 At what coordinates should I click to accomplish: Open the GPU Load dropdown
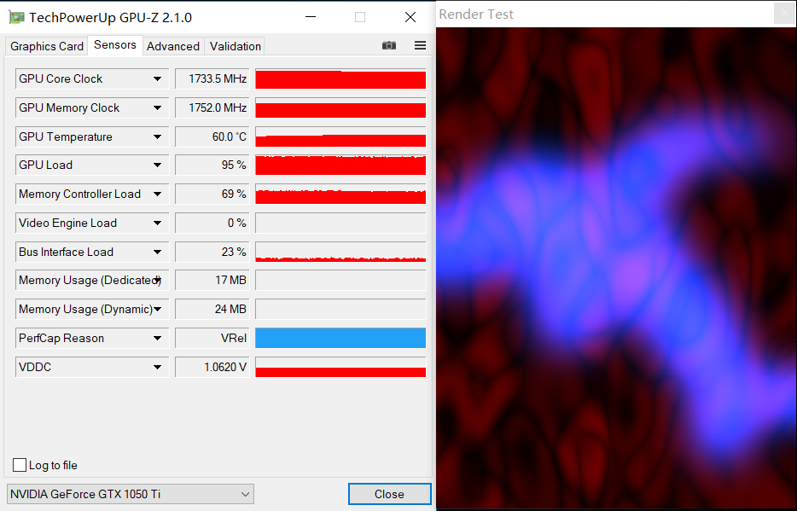[158, 165]
